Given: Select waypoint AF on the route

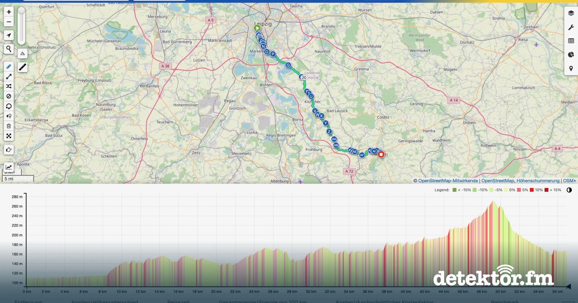Looking at the screenshot, I should point(362,155).
